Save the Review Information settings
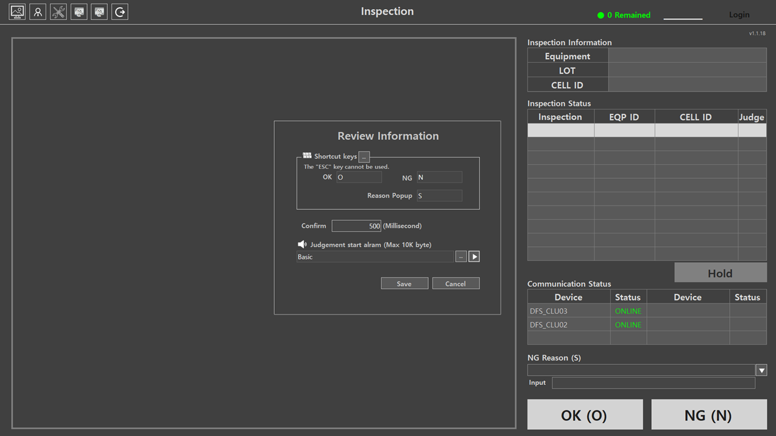The image size is (776, 436). 404,283
